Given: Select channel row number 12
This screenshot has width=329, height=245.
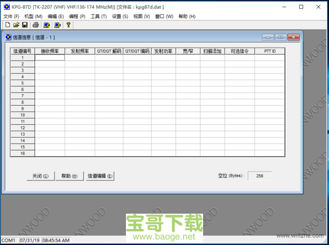Looking at the screenshot, I should pos(23,128).
